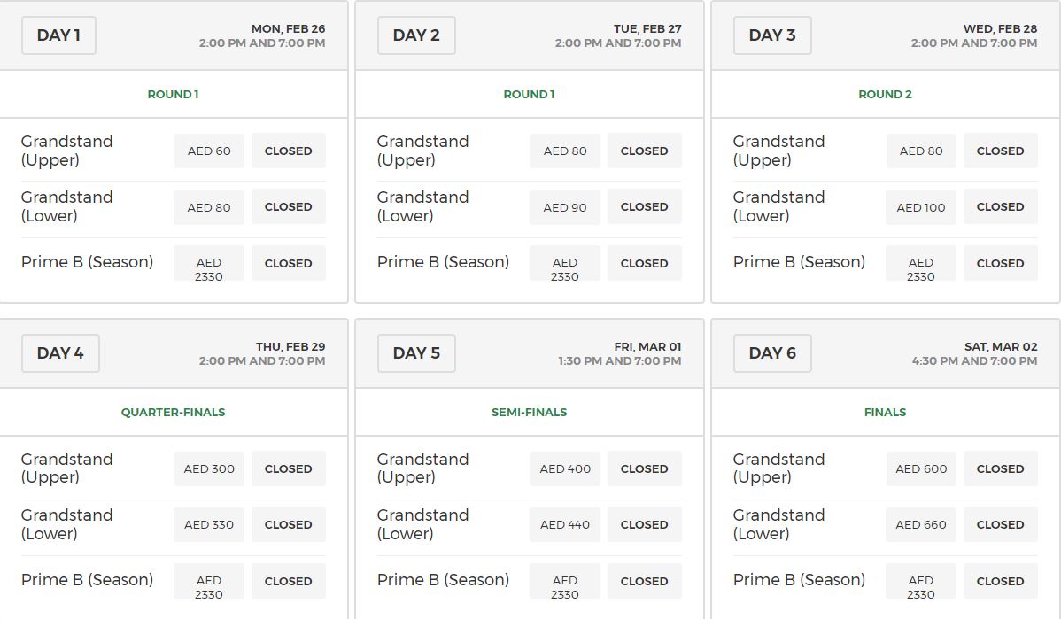Select AED 90 price on Day 2

click(565, 207)
